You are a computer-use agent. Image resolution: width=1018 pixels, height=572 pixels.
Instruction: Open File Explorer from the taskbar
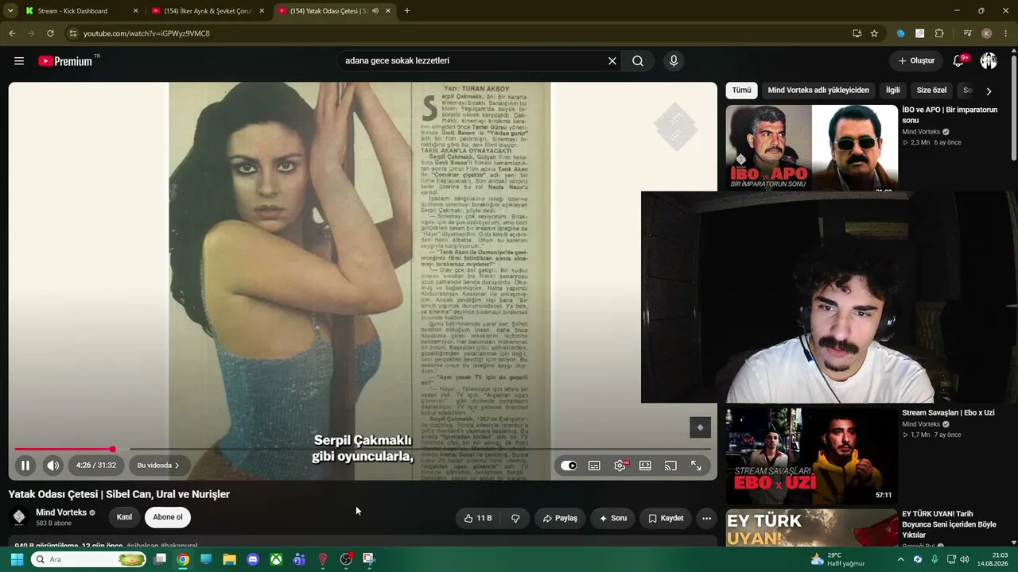coord(229,559)
